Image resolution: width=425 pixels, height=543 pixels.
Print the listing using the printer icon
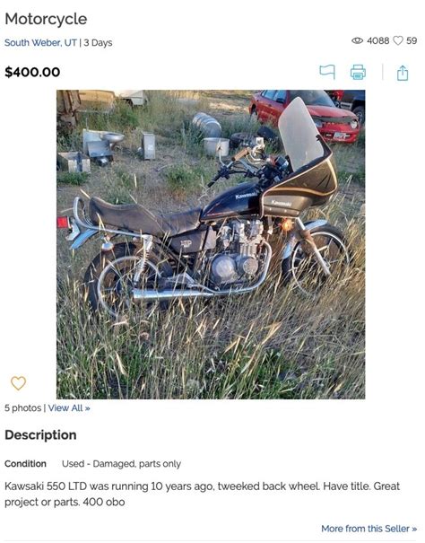[358, 72]
